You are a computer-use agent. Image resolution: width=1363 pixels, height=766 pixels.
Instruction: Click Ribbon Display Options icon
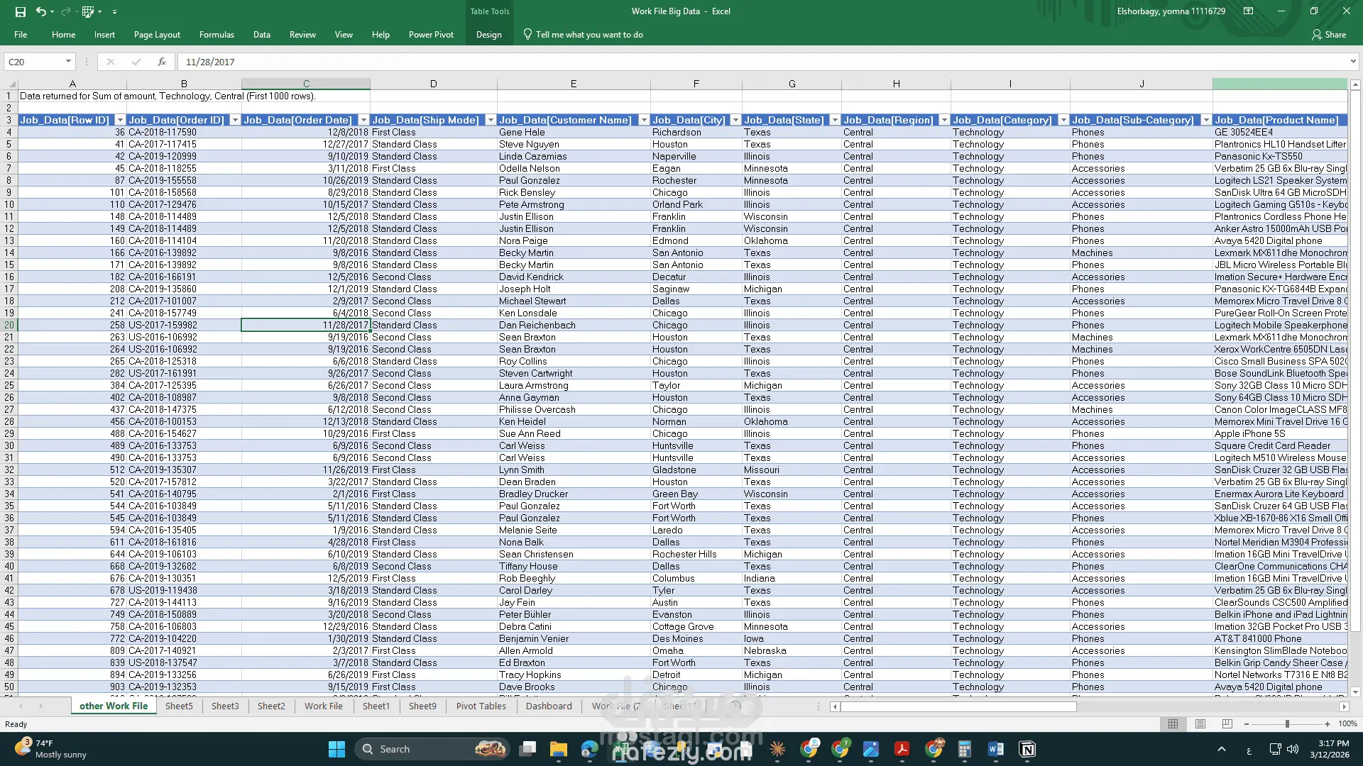tap(1248, 11)
